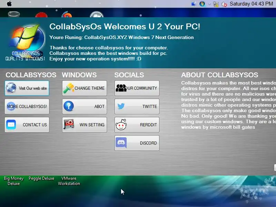
Task: Click the red gears settings icon
Action: pyautogui.click(x=69, y=125)
